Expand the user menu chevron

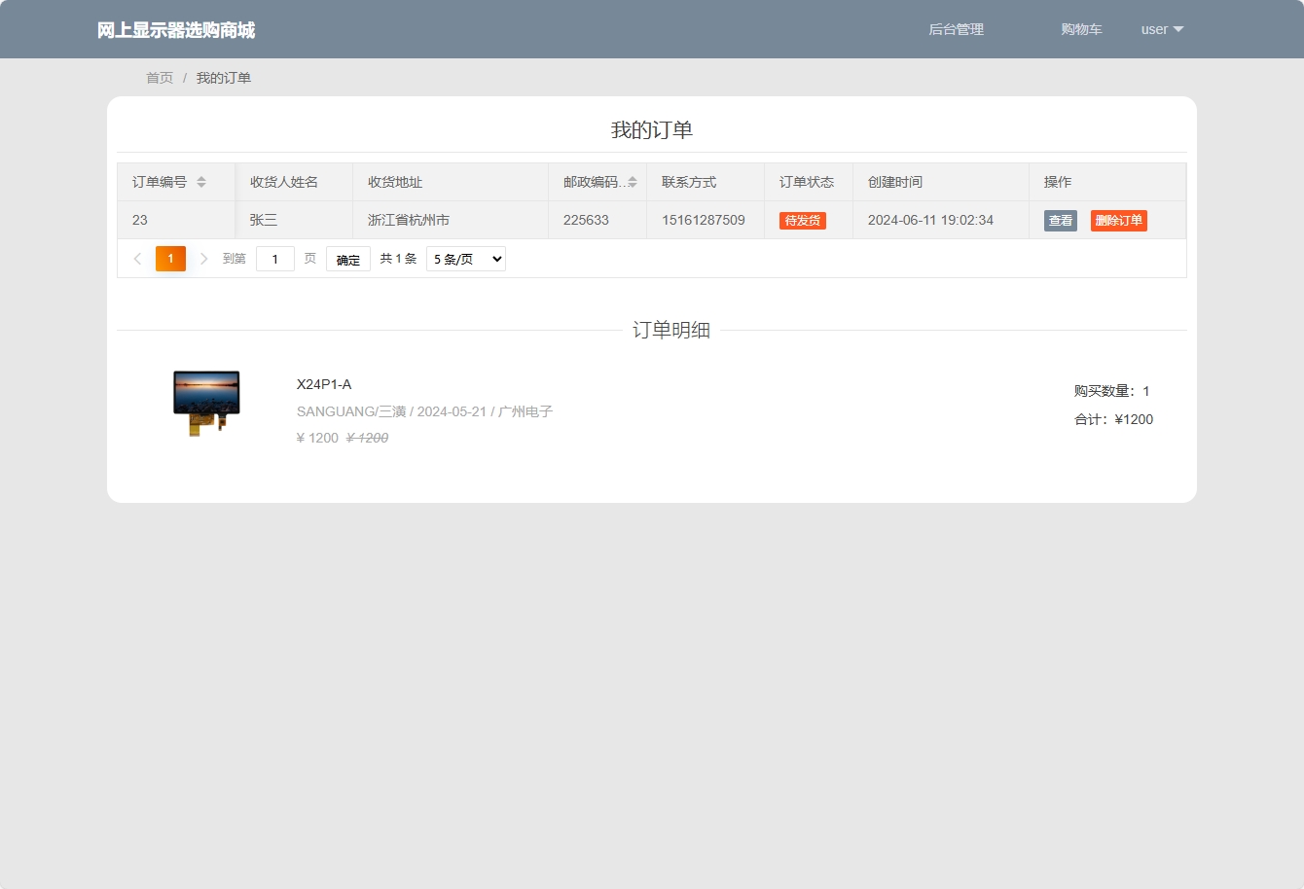1178,30
